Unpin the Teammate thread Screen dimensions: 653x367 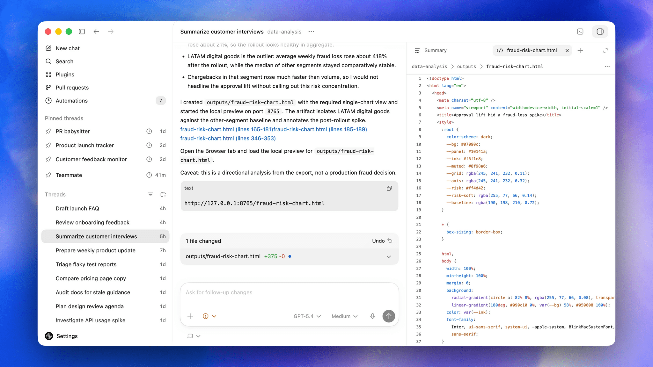point(49,175)
